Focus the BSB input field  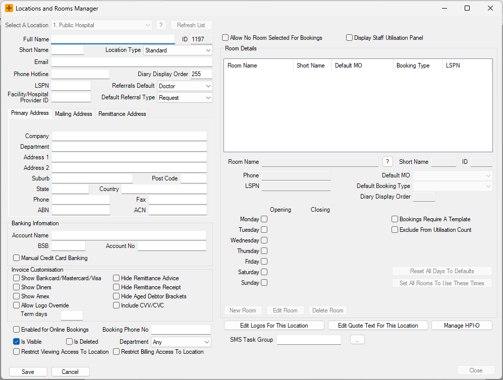click(x=68, y=246)
